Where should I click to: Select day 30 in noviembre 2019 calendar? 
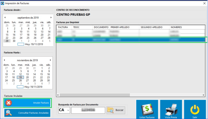pyautogui.click(x=48, y=80)
